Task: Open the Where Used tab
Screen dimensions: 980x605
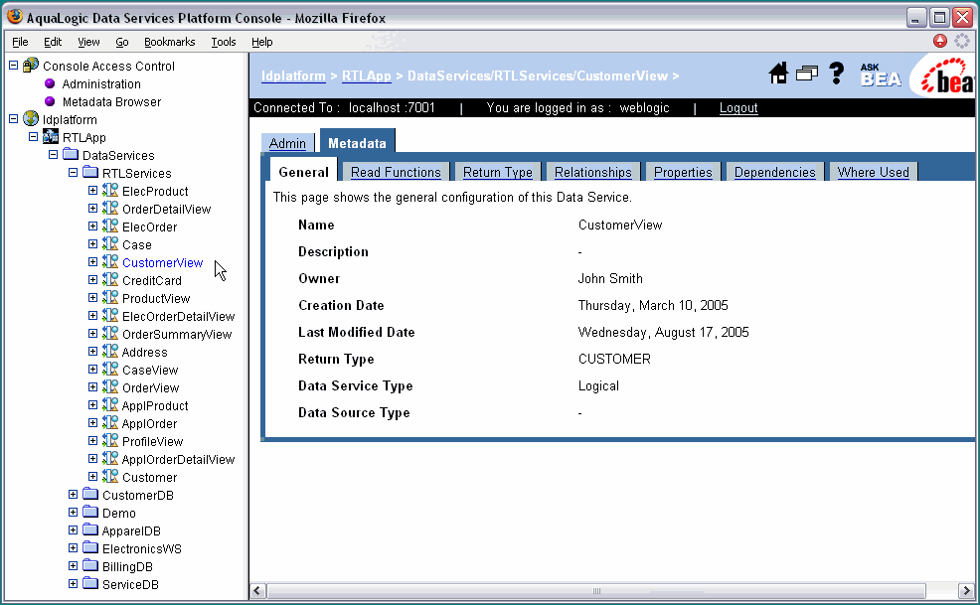Action: 873,172
